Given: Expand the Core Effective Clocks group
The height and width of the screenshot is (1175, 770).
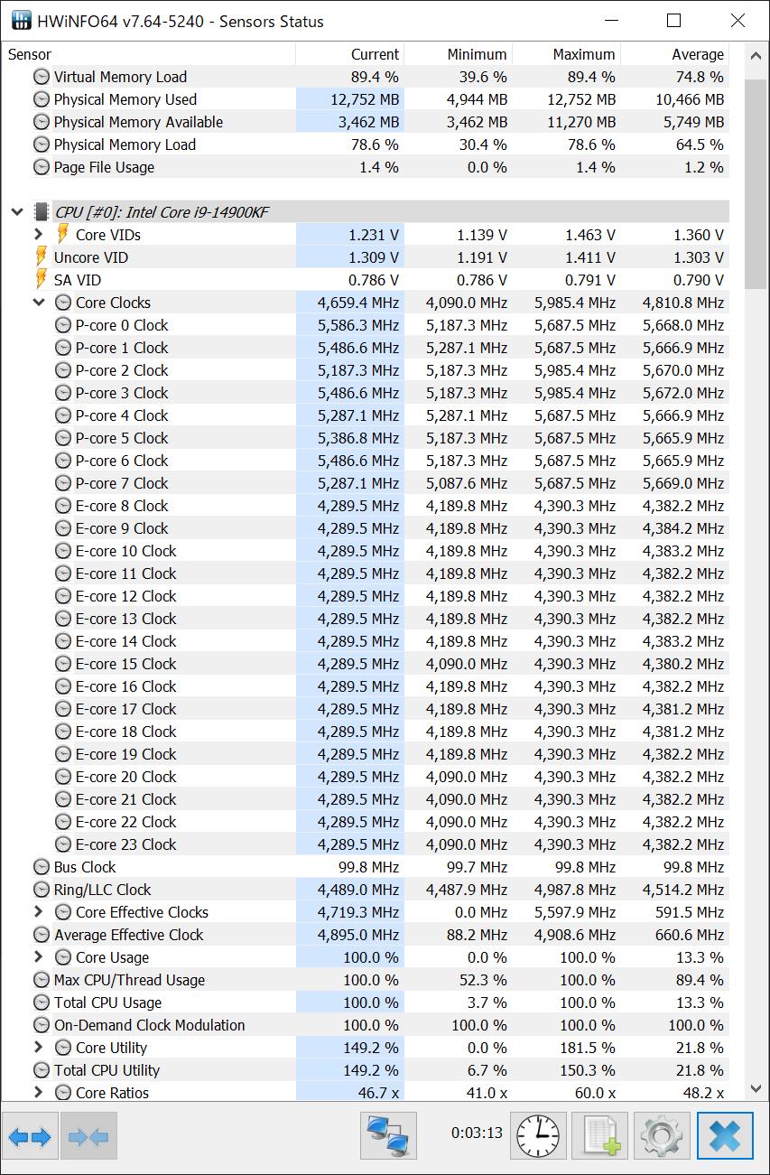Looking at the screenshot, I should click(38, 912).
